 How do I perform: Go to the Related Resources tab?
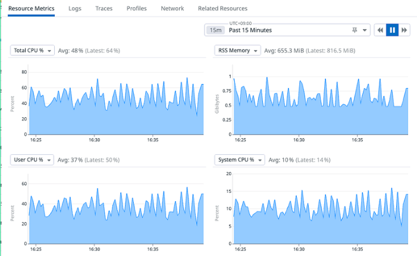[x=222, y=8]
